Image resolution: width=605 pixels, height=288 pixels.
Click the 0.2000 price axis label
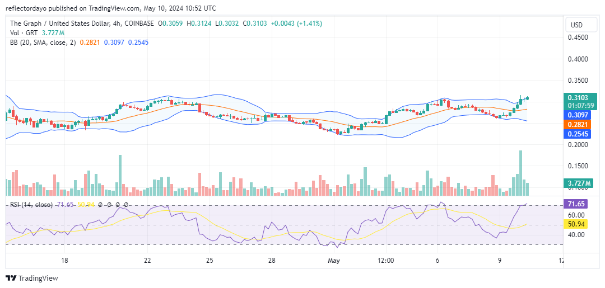coord(578,145)
